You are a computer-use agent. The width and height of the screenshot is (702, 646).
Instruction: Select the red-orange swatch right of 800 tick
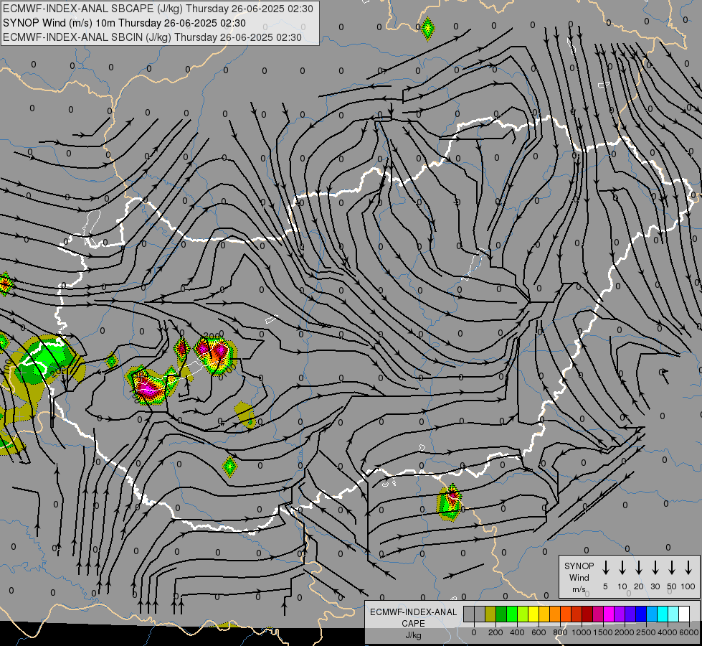pos(566,614)
